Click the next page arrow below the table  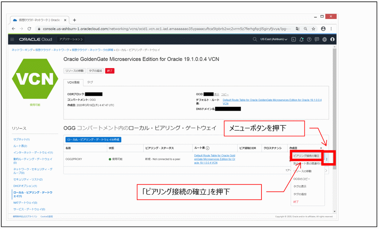click(x=326, y=170)
